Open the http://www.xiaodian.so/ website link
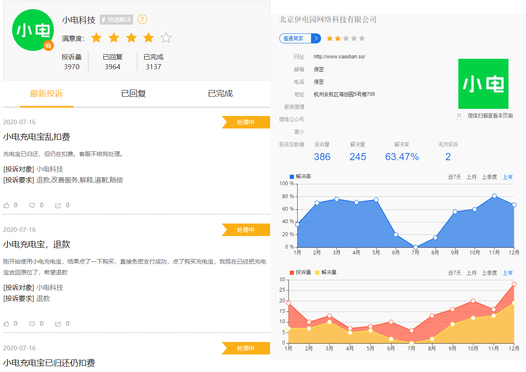Viewport: 526px width, 372px height. pyautogui.click(x=339, y=57)
